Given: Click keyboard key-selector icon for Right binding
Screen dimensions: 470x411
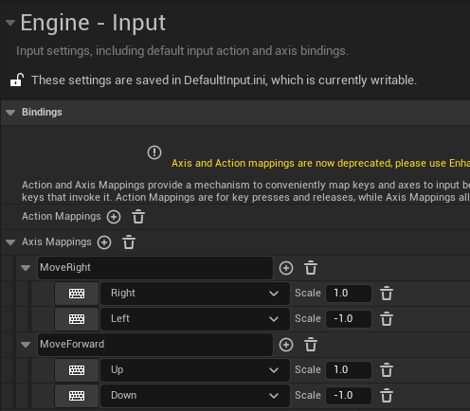Looking at the screenshot, I should point(77,294).
